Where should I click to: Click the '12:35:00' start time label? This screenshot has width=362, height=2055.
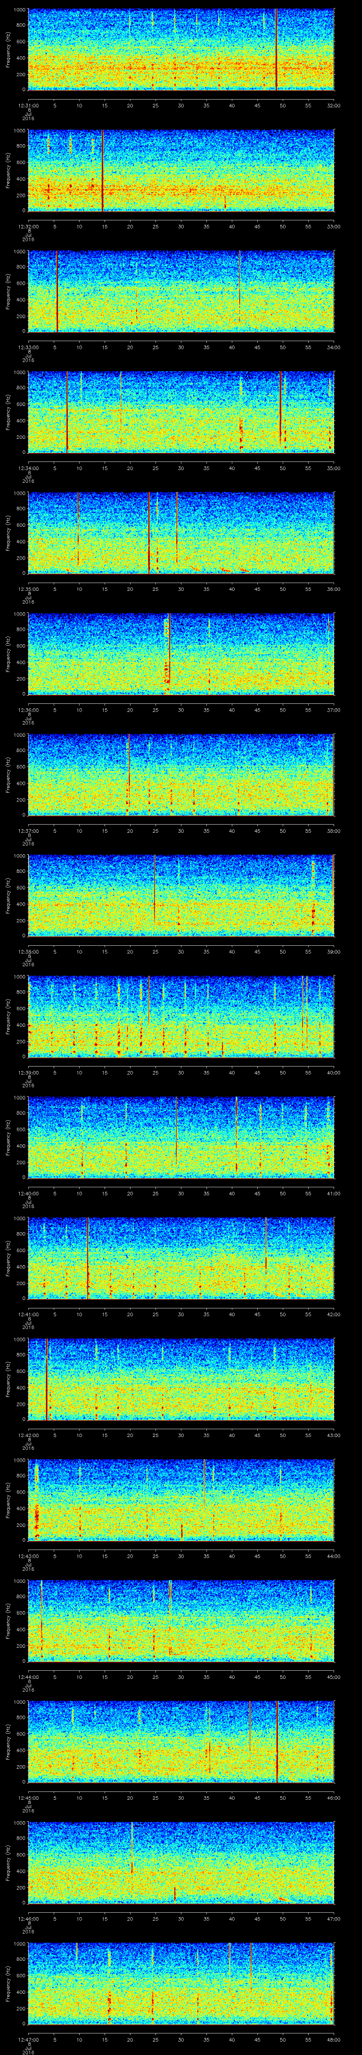(x=29, y=589)
